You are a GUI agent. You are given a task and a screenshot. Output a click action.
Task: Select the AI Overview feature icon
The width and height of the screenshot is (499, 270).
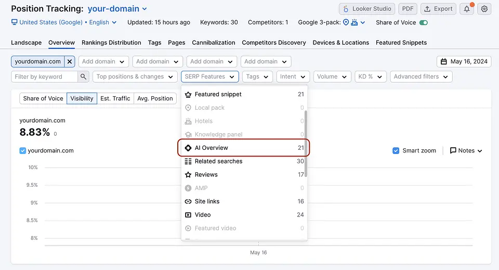[188, 148]
